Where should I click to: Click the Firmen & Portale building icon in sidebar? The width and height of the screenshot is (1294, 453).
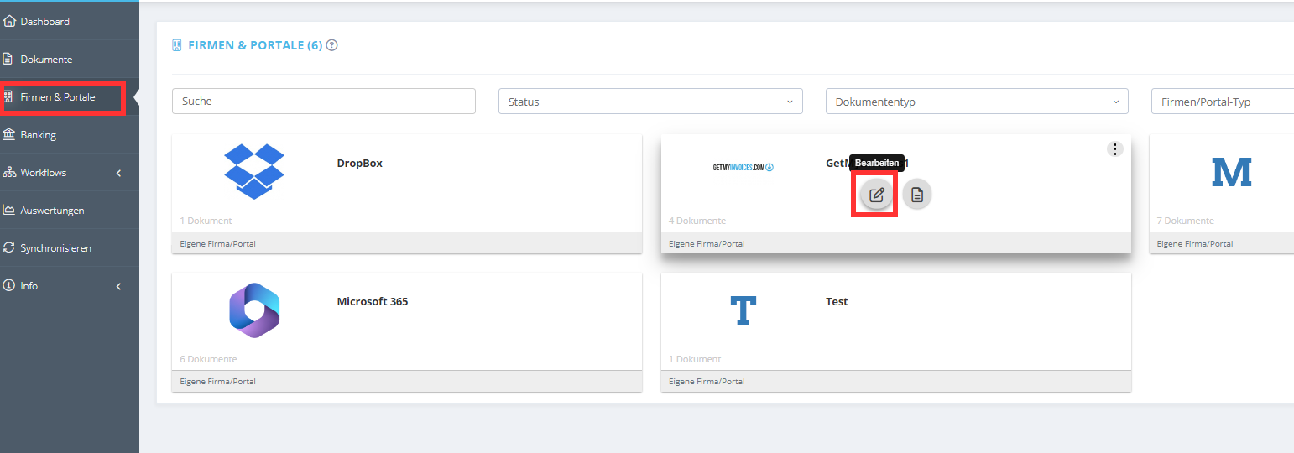(9, 97)
